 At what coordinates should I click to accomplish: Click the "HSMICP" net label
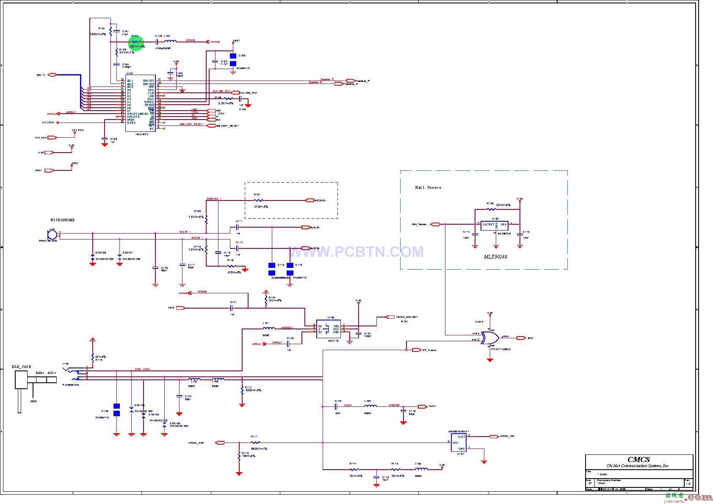point(395,405)
